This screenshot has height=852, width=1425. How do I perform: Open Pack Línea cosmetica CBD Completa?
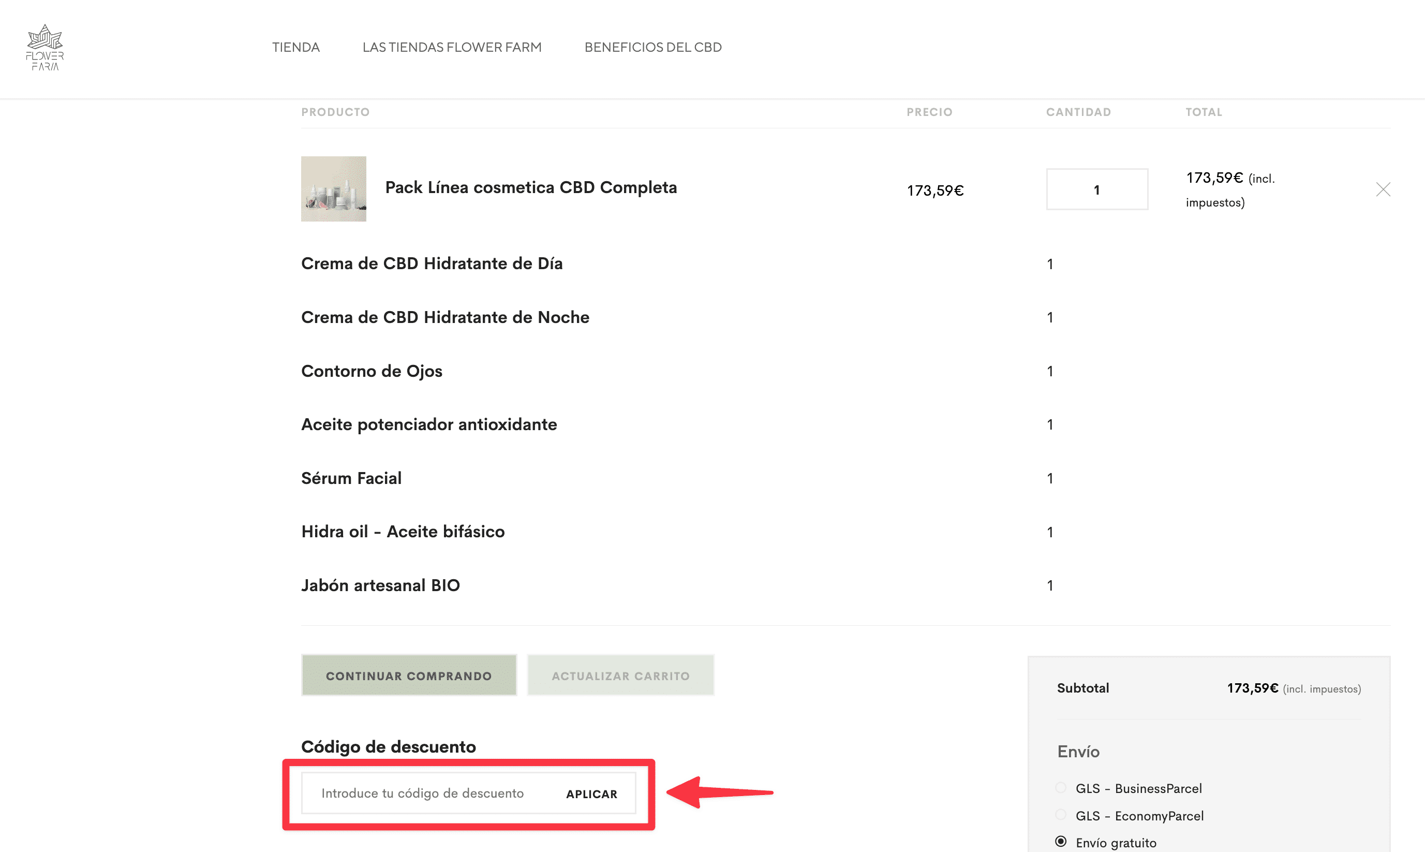(531, 187)
